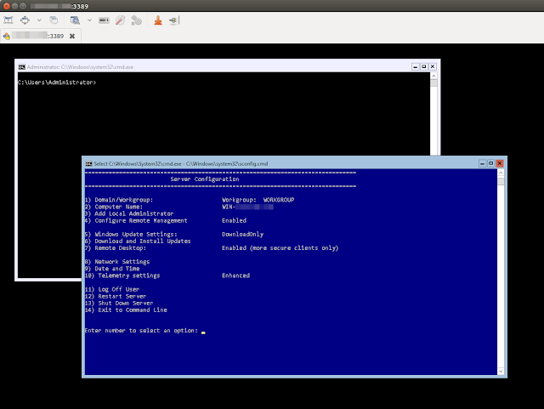
Task: Click the sconfig.cmd window title bar icon
Action: 88,162
